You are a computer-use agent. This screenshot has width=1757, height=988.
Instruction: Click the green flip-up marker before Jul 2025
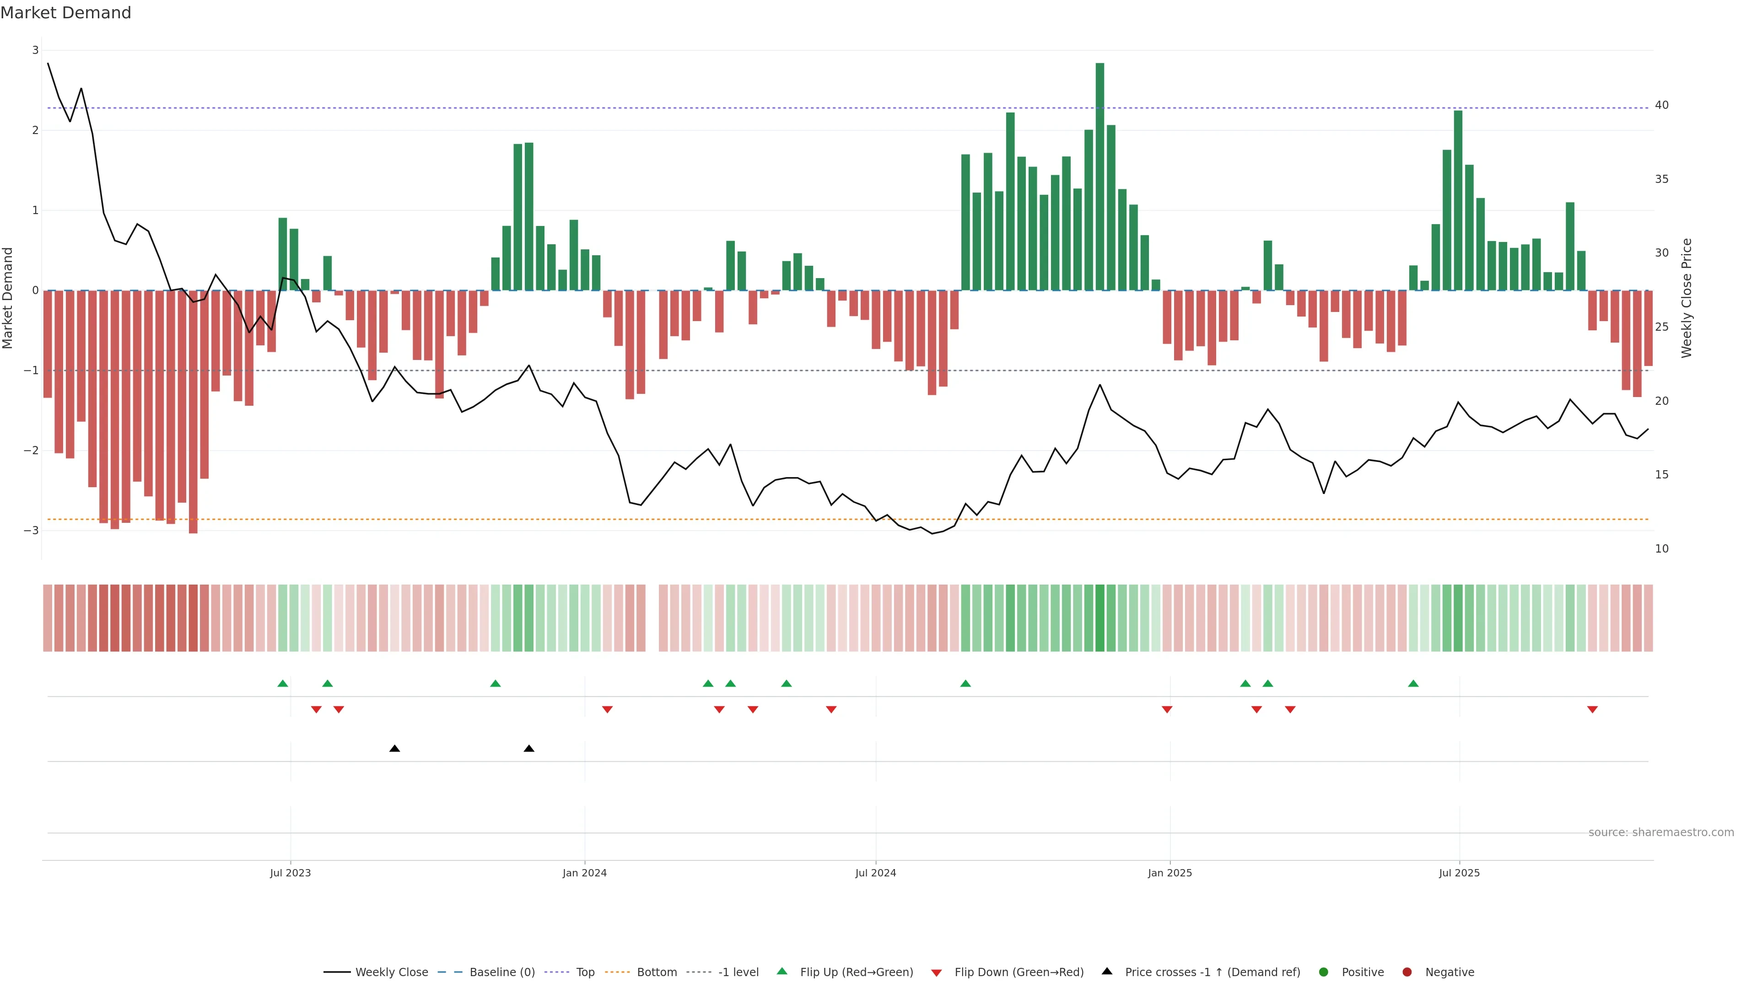[1413, 683]
